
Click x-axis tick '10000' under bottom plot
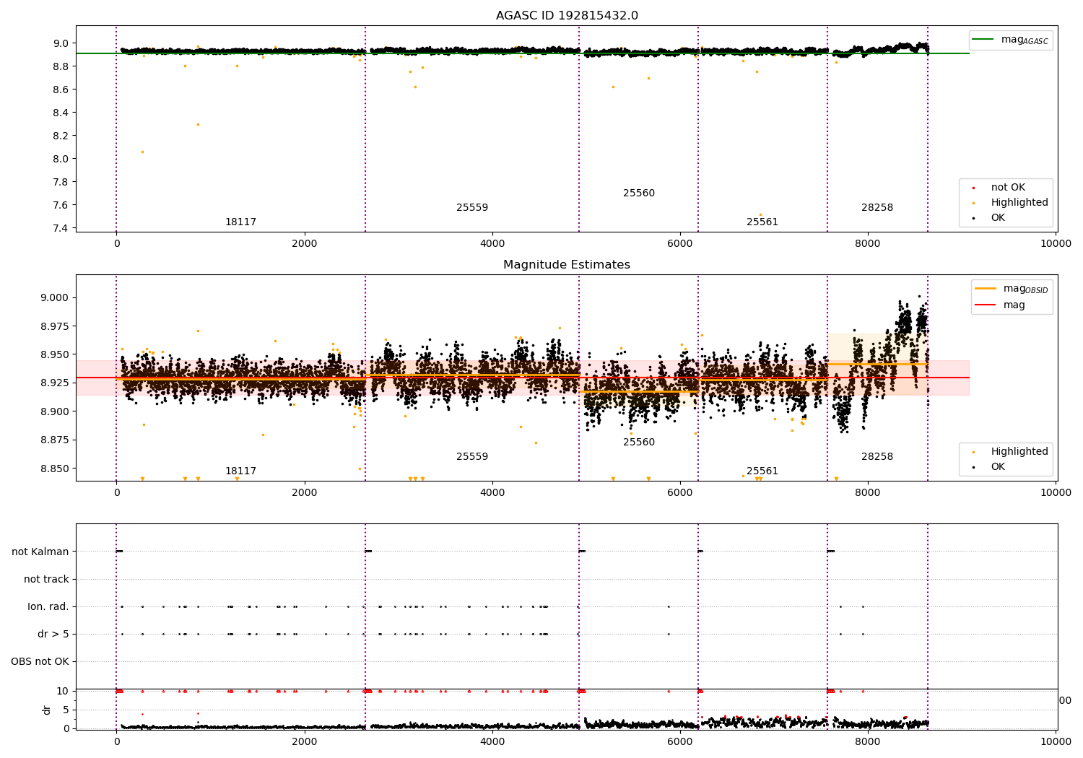(1056, 742)
